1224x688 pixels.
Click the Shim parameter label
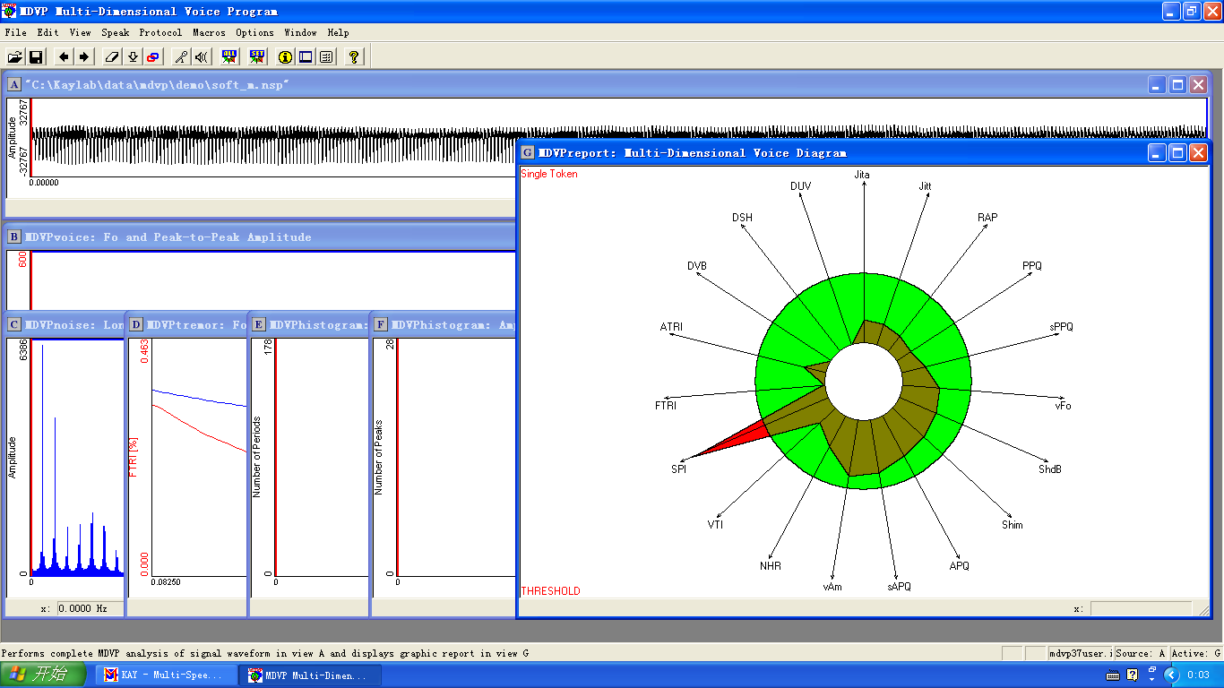1012,525
